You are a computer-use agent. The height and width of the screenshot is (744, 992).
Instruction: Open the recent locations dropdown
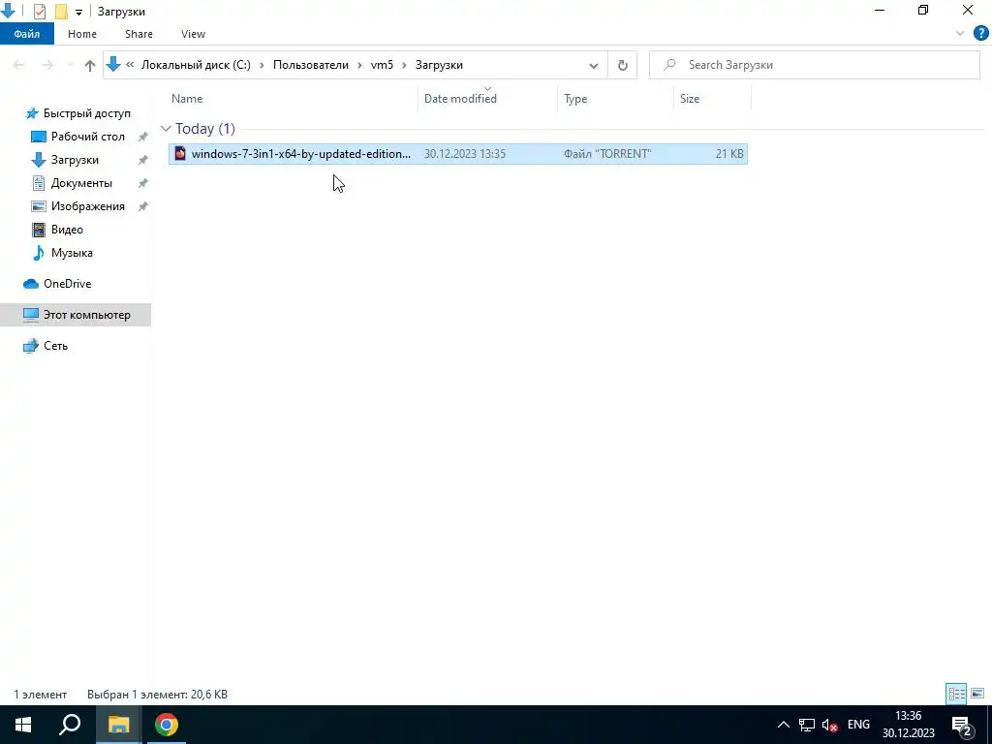click(x=70, y=65)
